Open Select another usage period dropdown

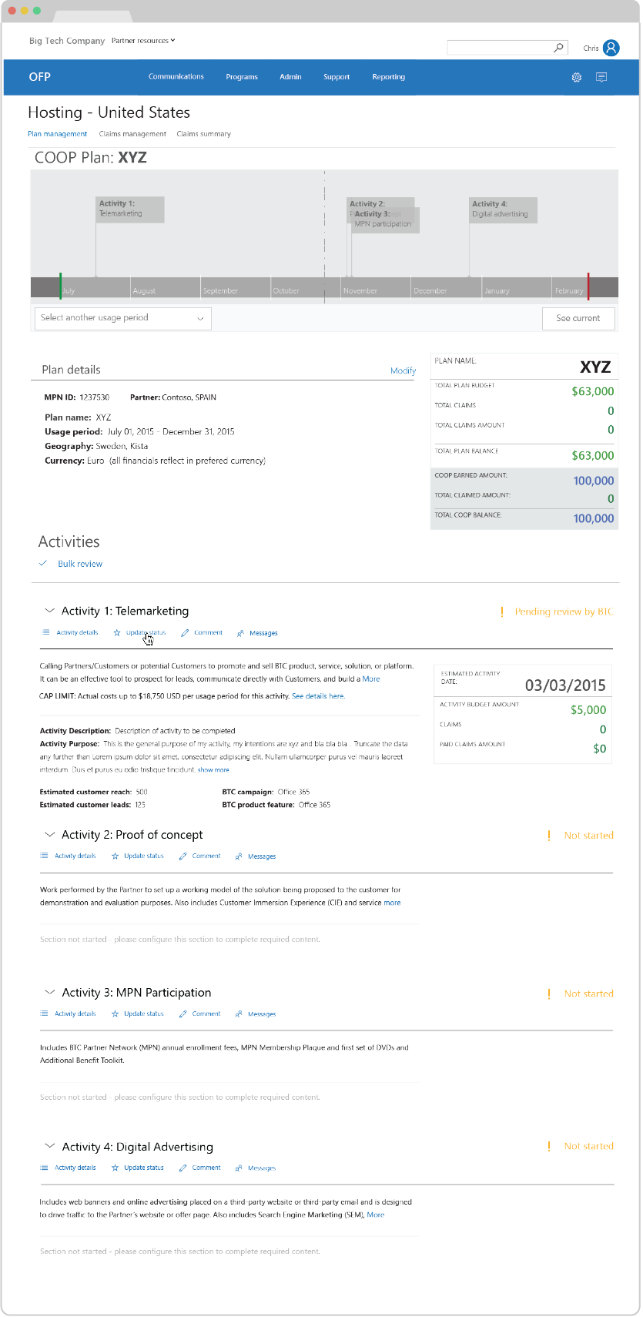(x=123, y=318)
